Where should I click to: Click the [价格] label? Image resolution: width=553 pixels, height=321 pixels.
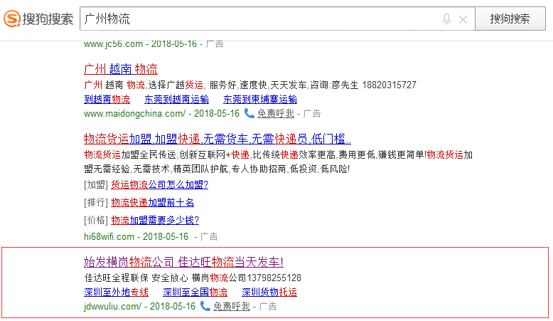(x=96, y=220)
